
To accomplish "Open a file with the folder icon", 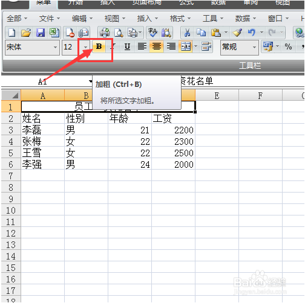I will coord(26,33).
